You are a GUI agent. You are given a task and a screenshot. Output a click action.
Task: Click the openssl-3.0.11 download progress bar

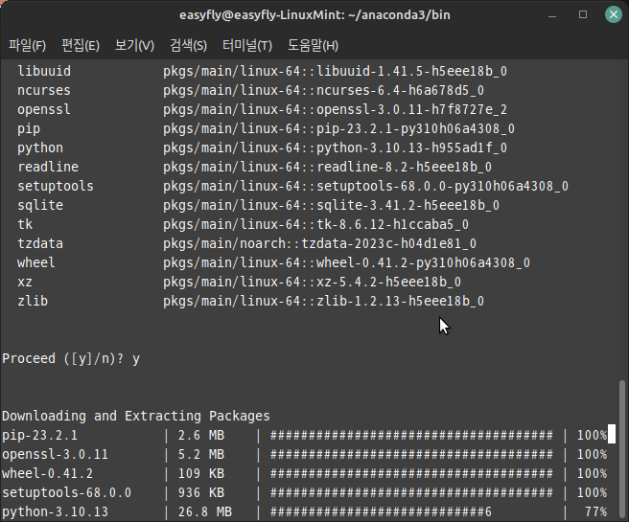411,455
